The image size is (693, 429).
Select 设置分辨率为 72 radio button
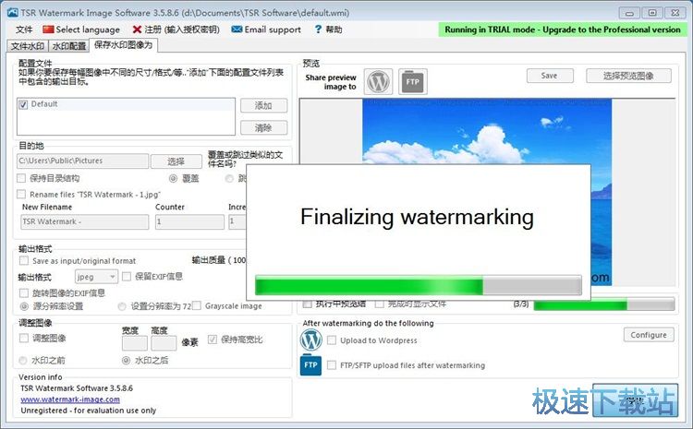pyautogui.click(x=122, y=306)
